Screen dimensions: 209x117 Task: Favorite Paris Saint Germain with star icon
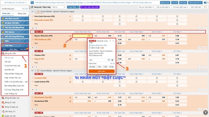tap(33, 16)
